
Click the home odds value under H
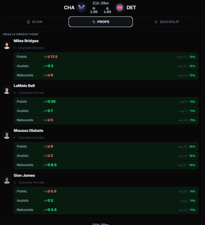pos(94,12)
